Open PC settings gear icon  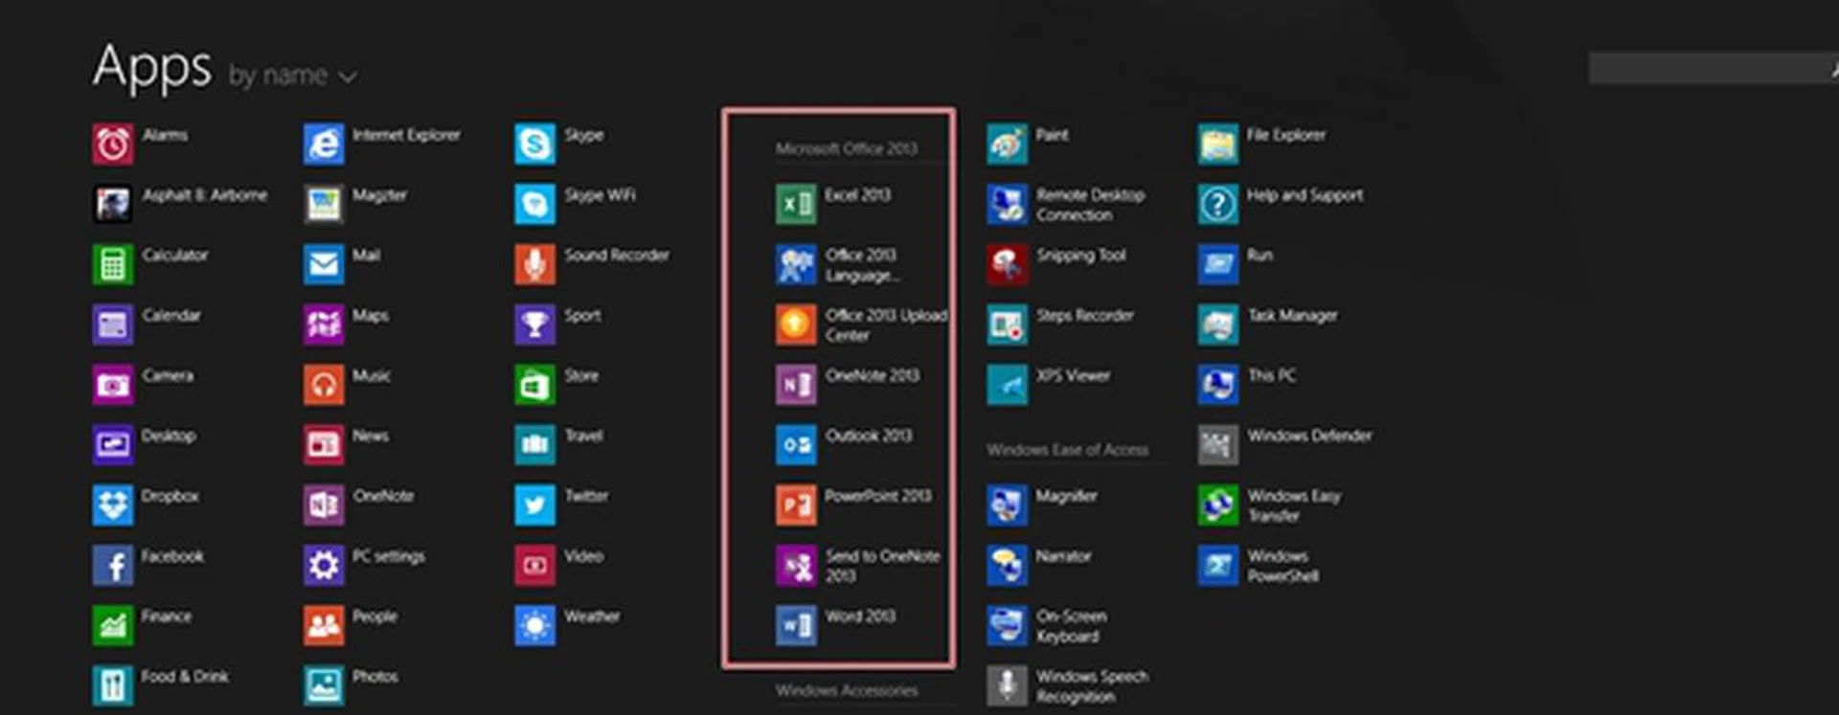click(x=324, y=566)
